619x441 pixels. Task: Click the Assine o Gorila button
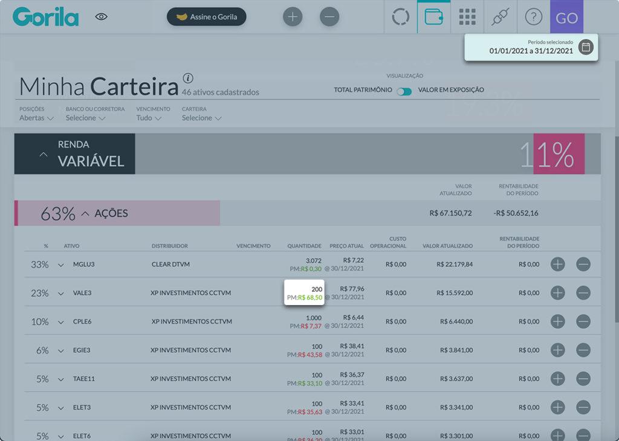click(x=206, y=17)
